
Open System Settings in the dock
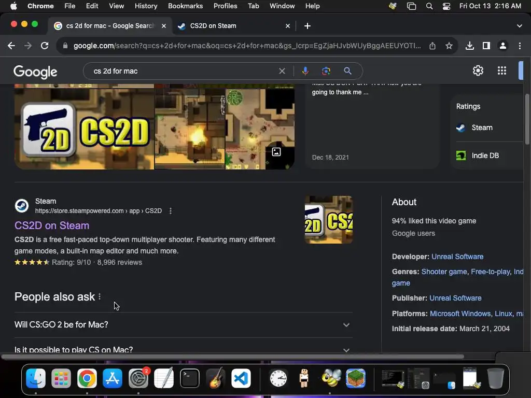coord(138,378)
